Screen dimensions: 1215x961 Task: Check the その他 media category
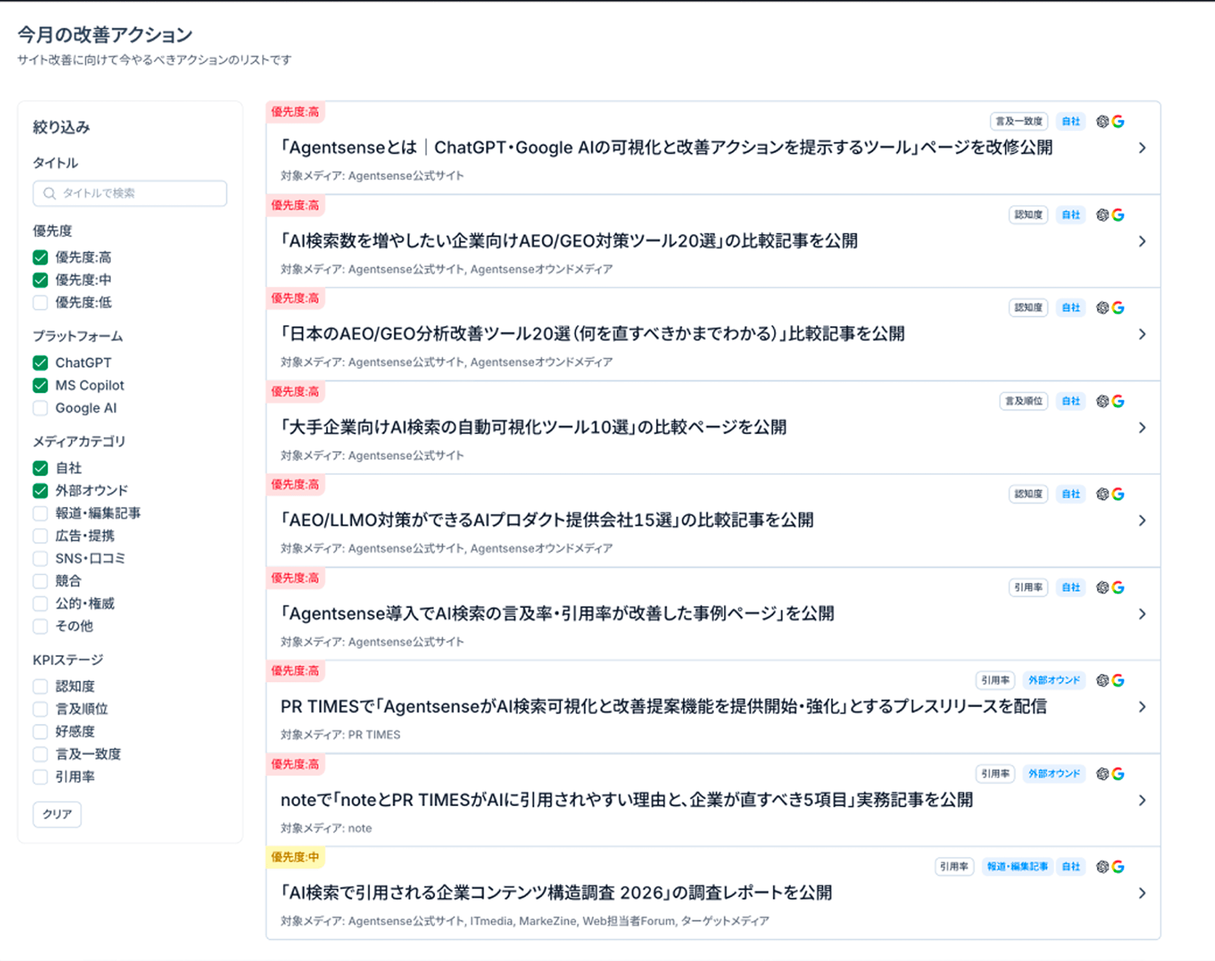point(40,626)
